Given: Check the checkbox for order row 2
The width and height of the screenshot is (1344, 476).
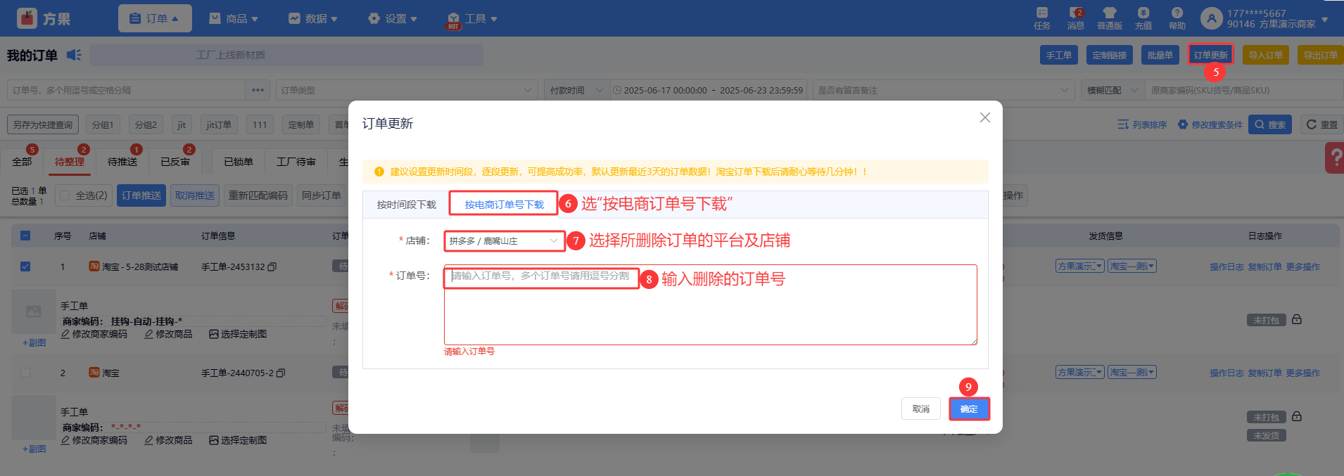Looking at the screenshot, I should pos(25,373).
